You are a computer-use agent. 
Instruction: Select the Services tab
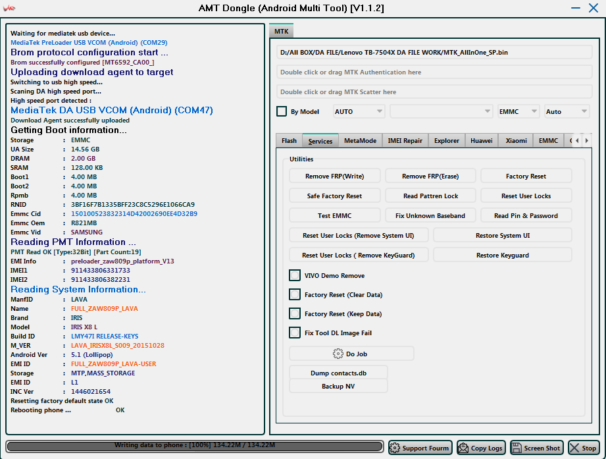point(320,141)
